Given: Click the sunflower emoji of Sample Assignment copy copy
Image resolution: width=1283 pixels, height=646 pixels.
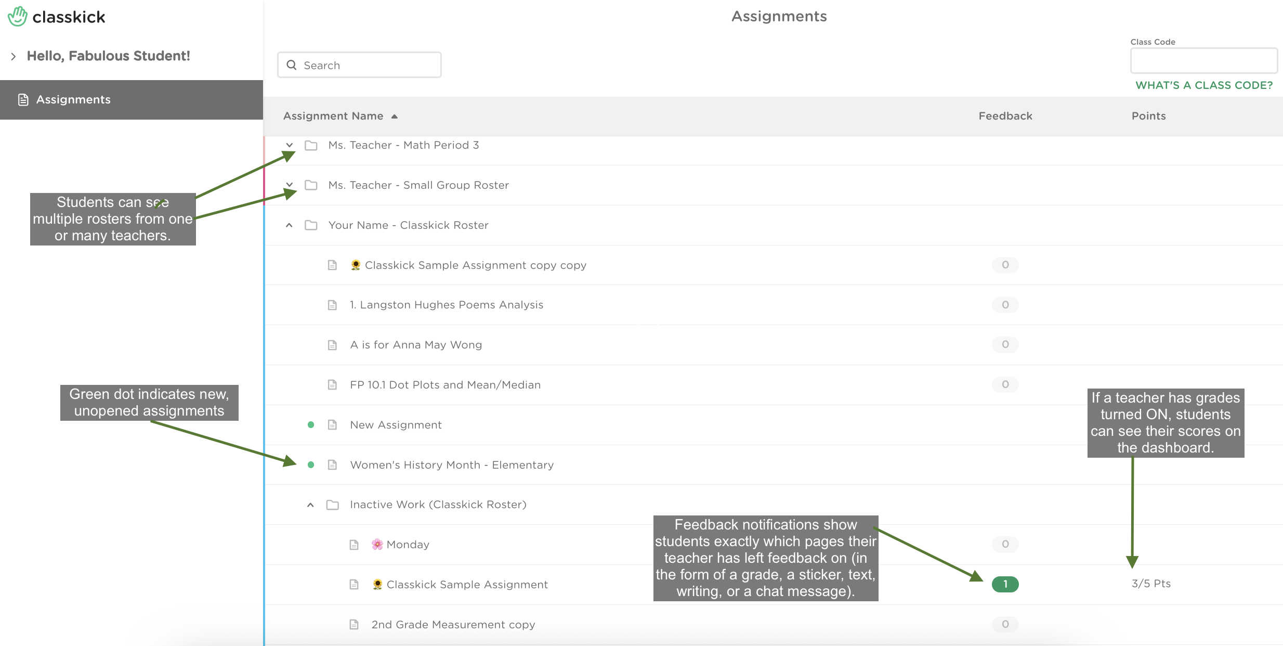Looking at the screenshot, I should (x=356, y=265).
